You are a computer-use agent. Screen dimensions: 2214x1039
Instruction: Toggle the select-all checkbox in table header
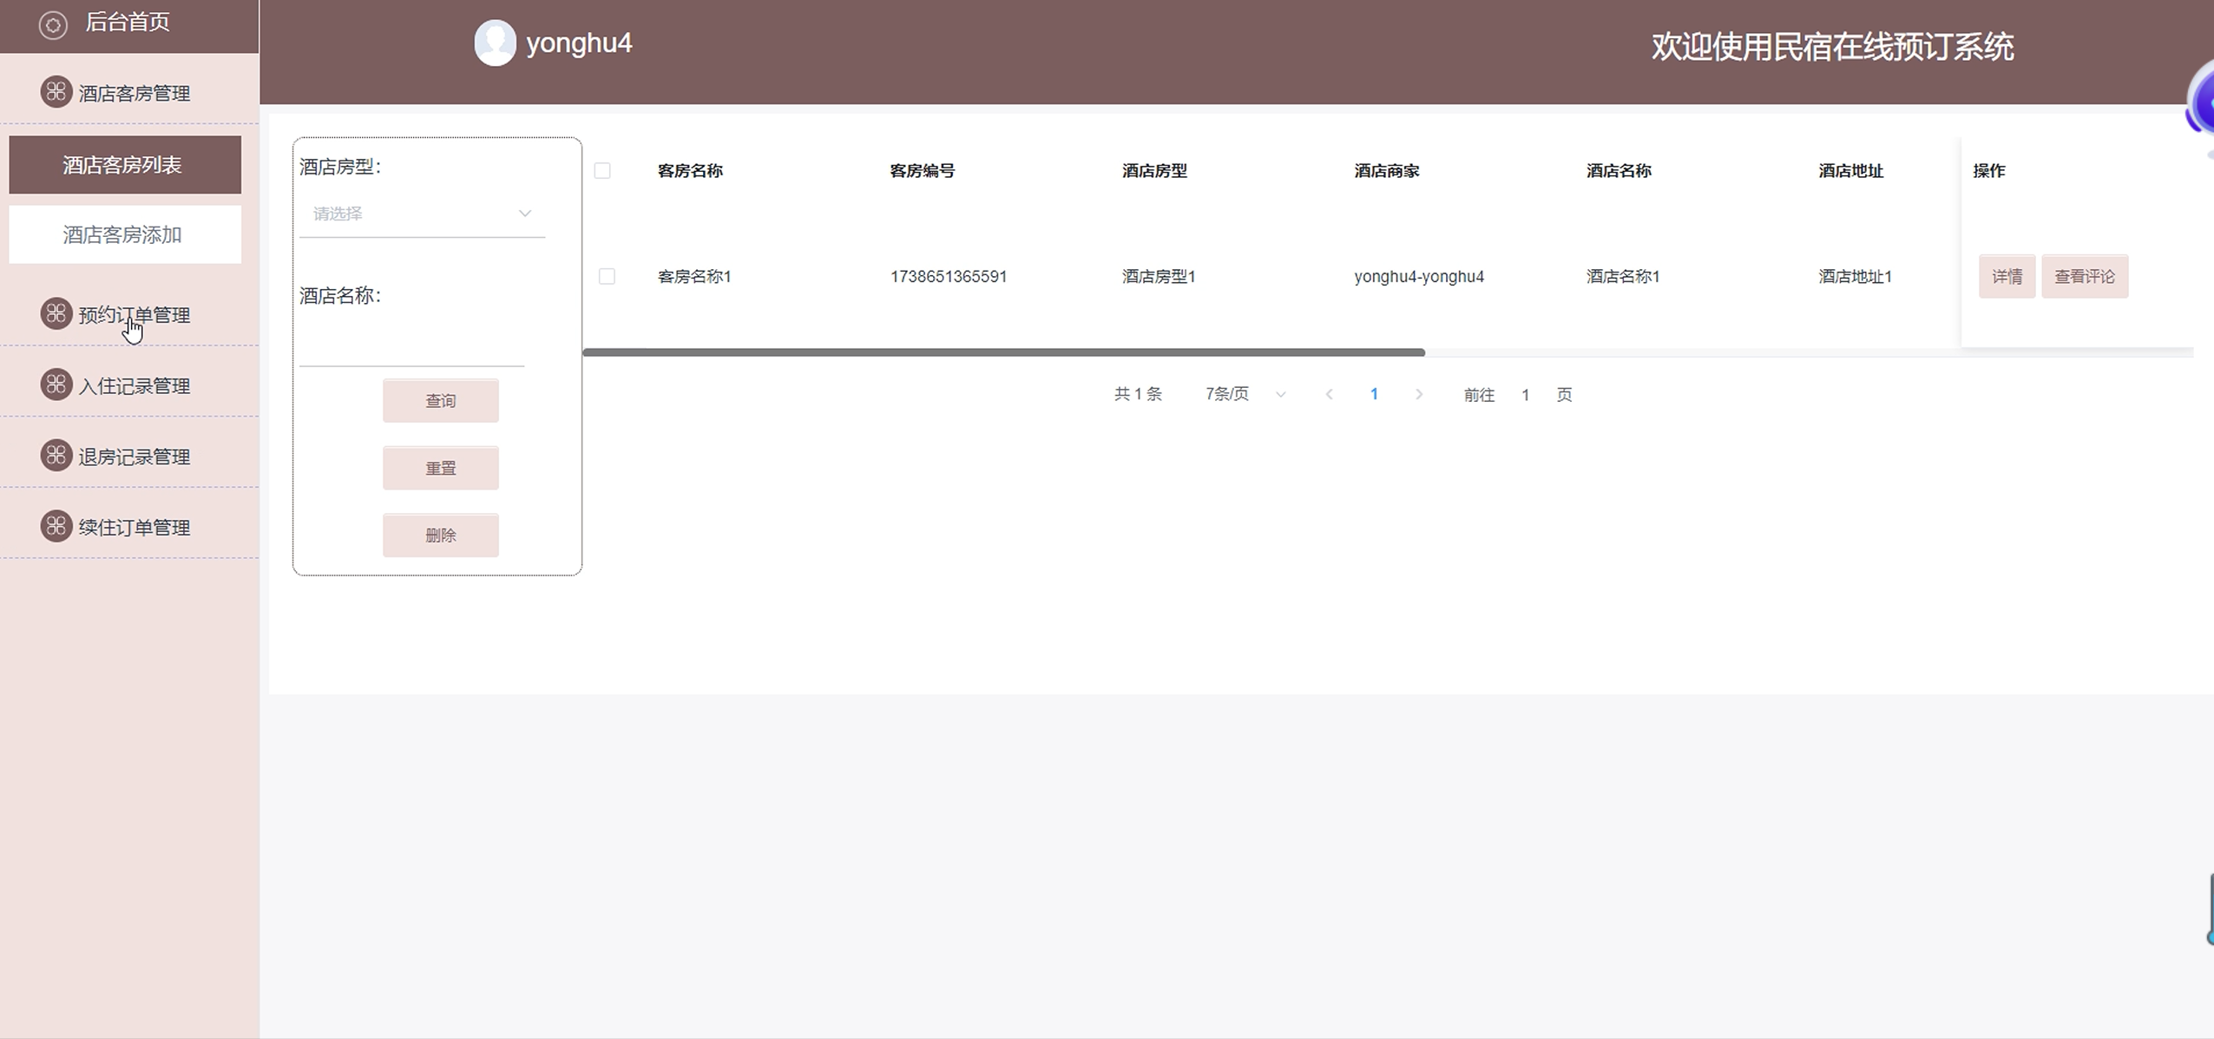click(x=602, y=171)
